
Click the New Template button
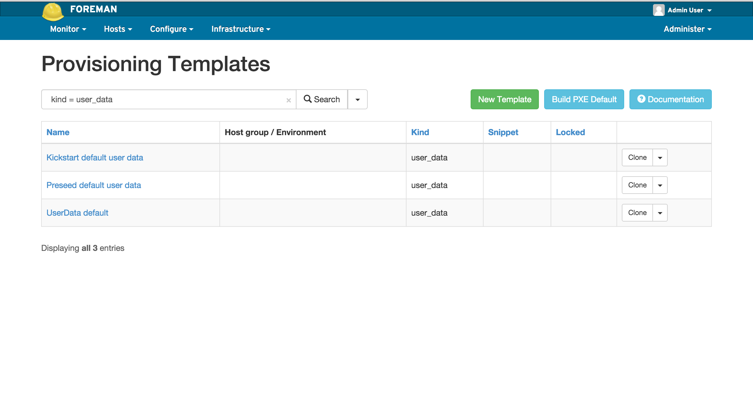click(x=504, y=99)
